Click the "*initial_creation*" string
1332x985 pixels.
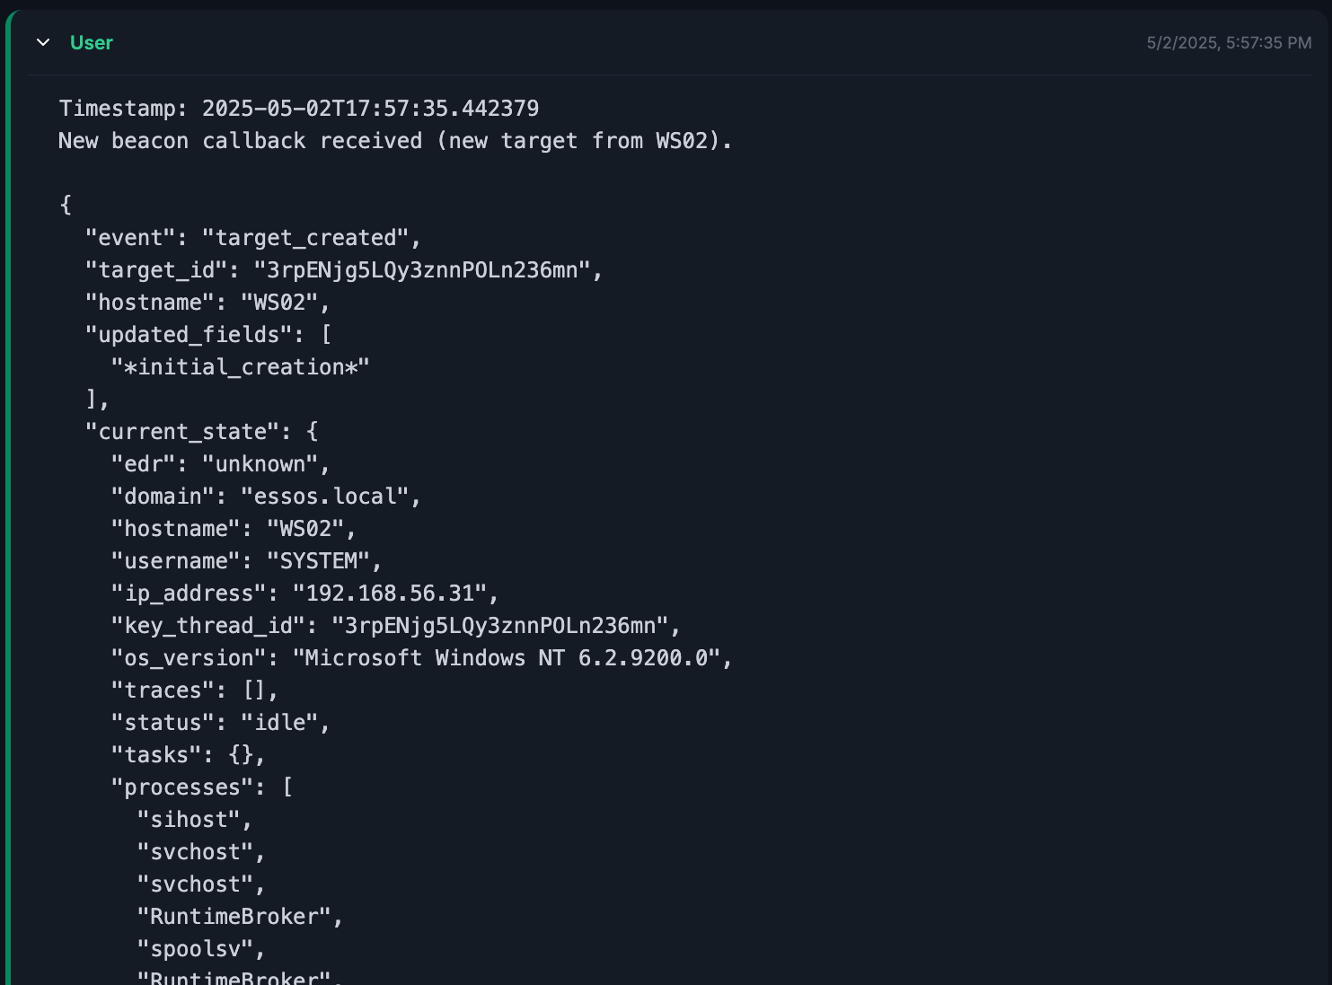point(240,367)
